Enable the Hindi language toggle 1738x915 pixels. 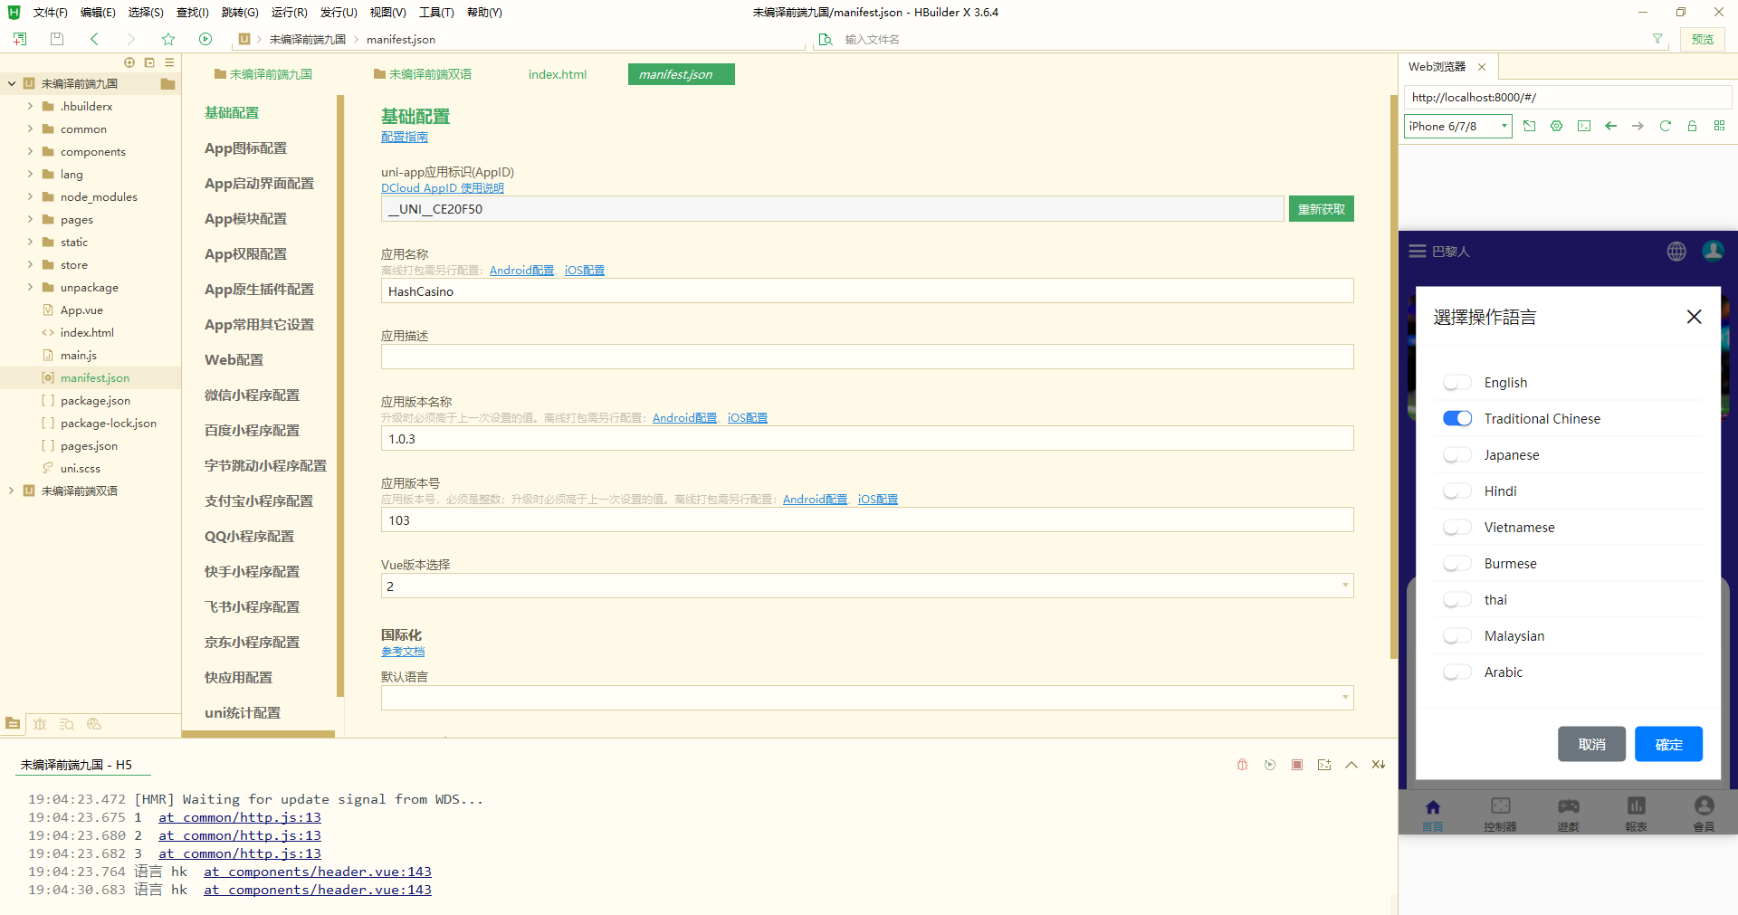coord(1457,491)
